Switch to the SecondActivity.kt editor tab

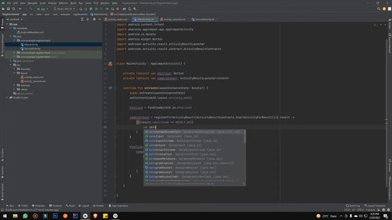click(x=203, y=19)
